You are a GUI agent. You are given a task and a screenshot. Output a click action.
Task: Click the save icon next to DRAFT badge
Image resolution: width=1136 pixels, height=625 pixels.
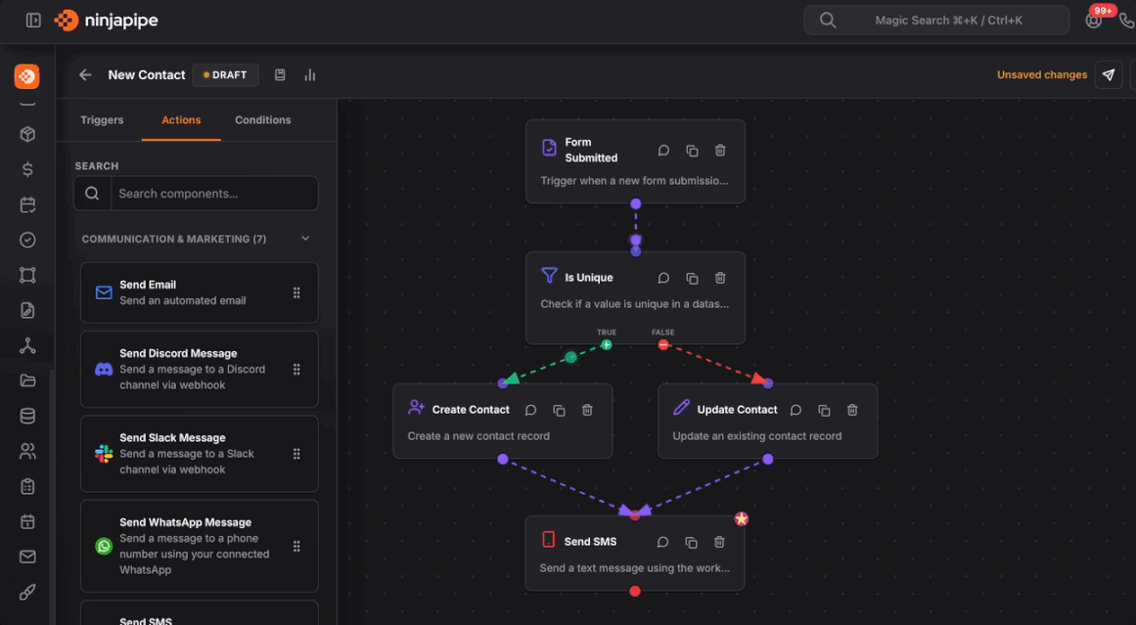pos(280,75)
